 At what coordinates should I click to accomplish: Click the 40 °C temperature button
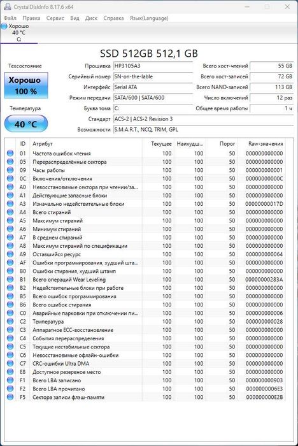point(26,124)
